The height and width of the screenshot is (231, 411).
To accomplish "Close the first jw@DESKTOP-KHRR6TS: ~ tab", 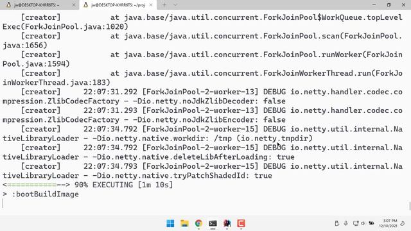I will tap(74, 5).
